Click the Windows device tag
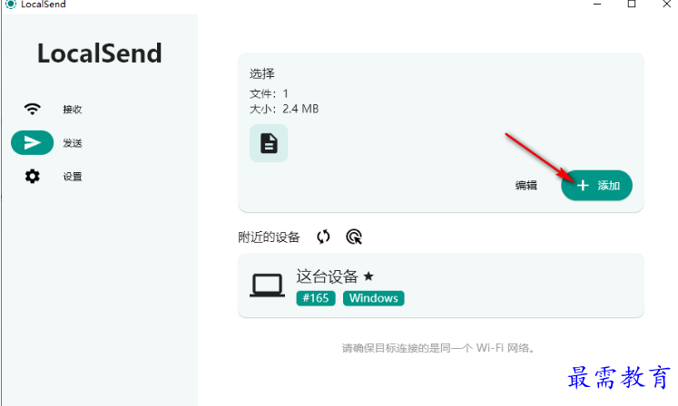 tap(374, 298)
